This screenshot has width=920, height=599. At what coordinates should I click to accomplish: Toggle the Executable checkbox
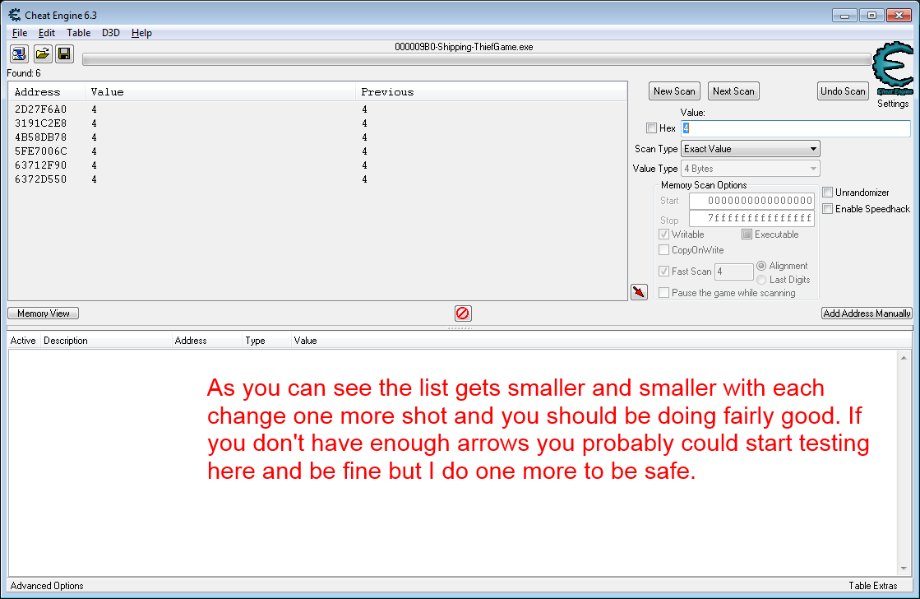coord(747,234)
